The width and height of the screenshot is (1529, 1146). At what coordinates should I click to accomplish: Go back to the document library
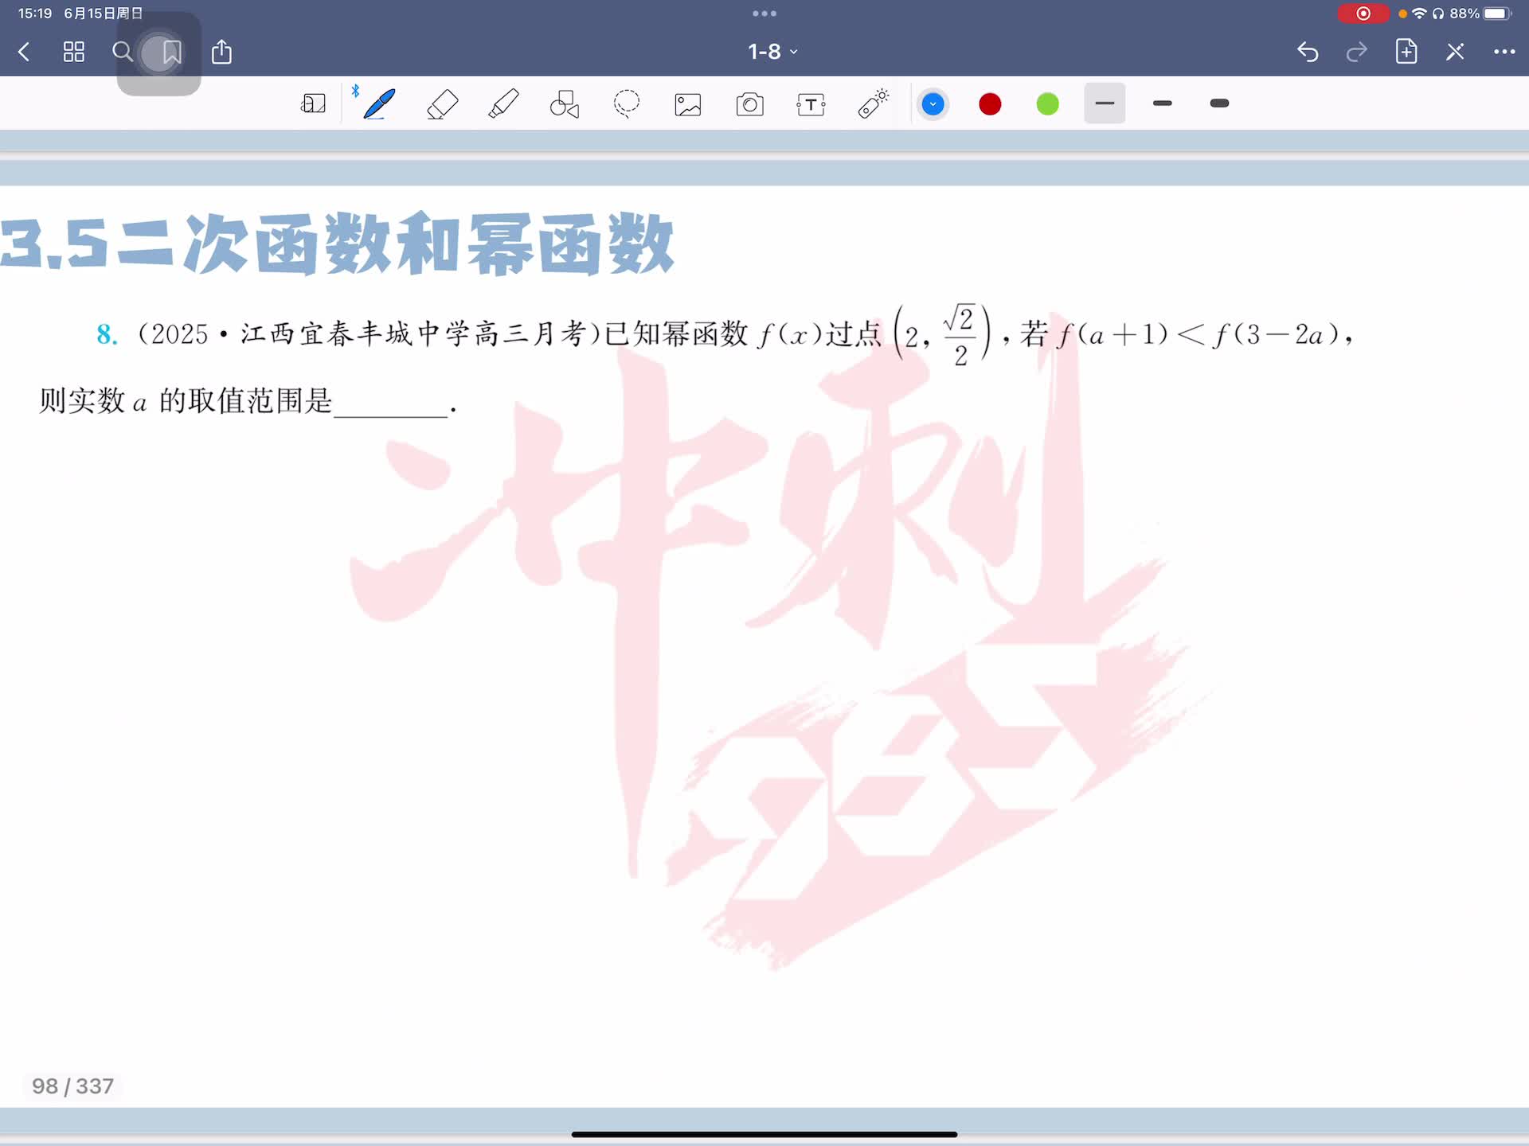coord(24,52)
